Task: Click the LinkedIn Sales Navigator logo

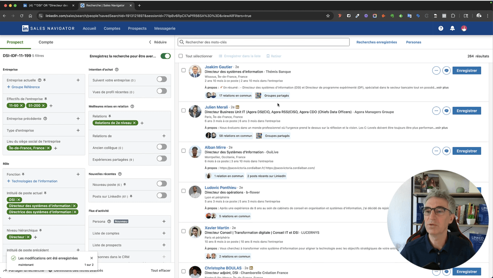Action: tap(48, 29)
